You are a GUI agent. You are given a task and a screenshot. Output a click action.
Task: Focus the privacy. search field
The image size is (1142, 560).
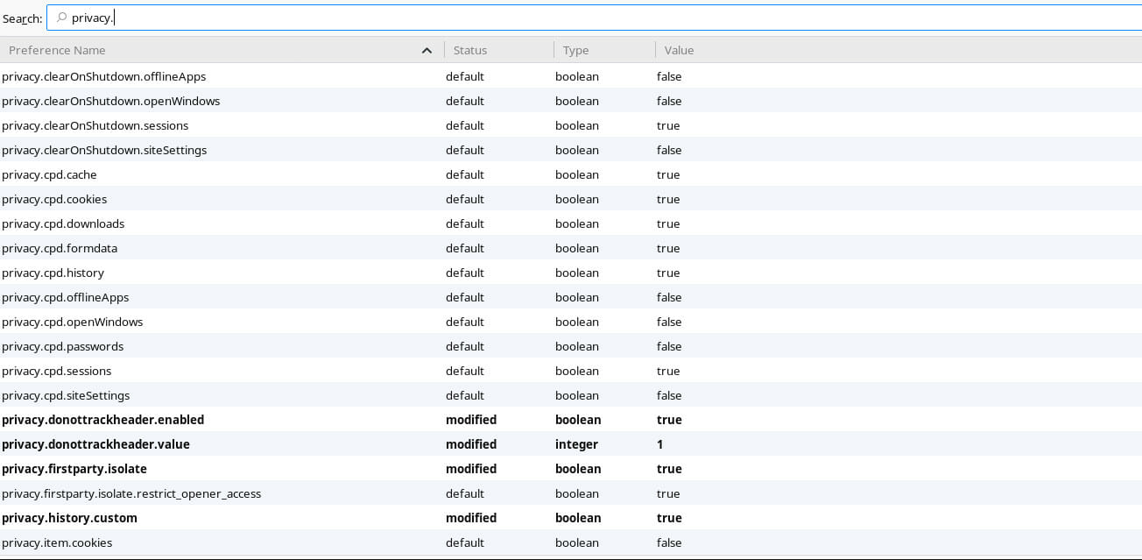tap(594, 18)
